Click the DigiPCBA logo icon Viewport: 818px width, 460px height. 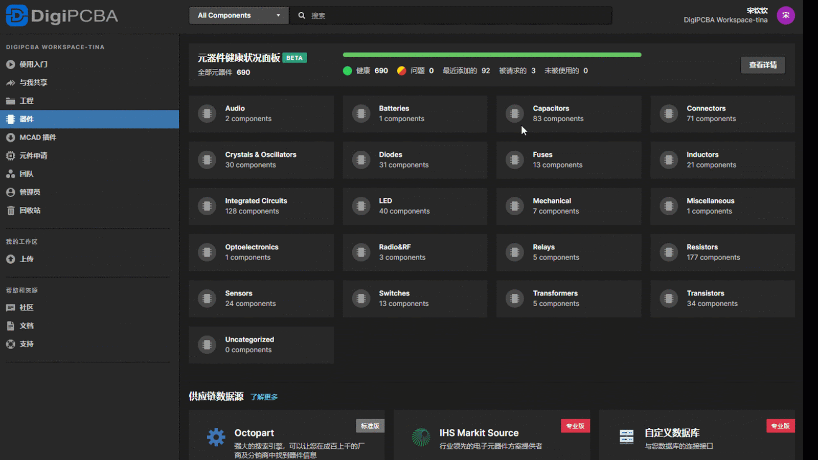[x=17, y=15]
